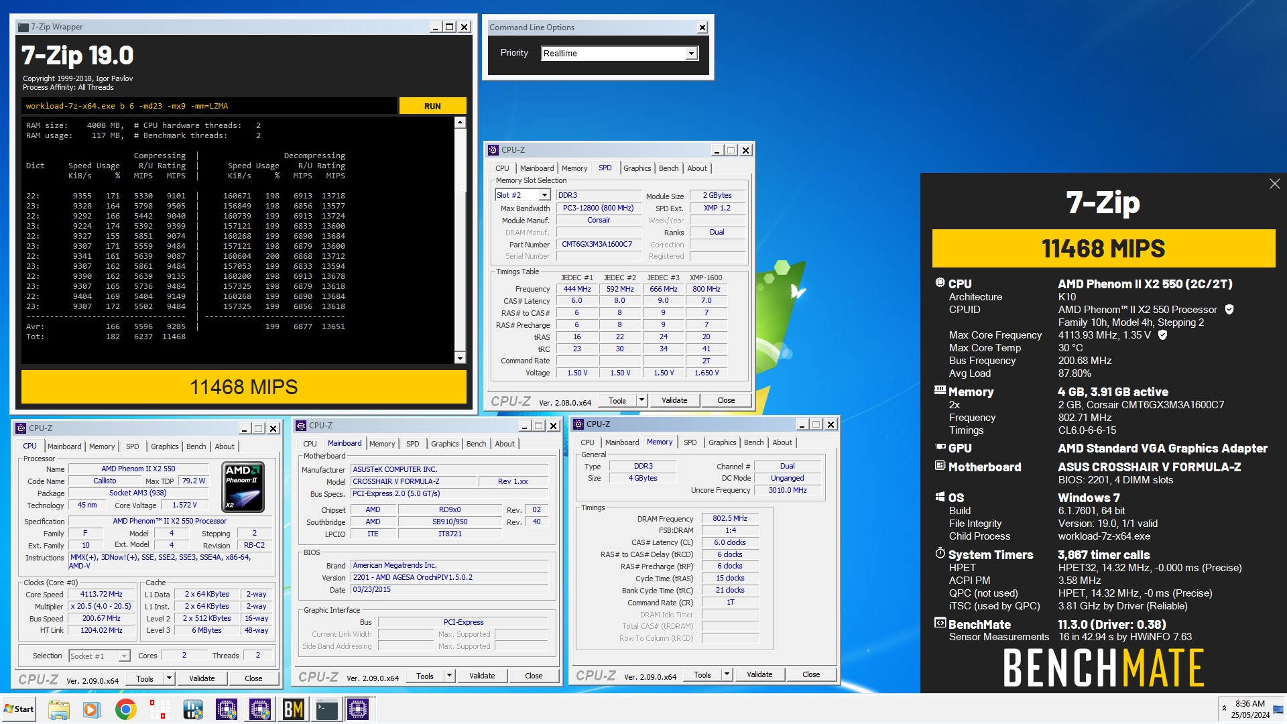Image resolution: width=1287 pixels, height=724 pixels.
Task: Switch to Graphics tab in CPU-Z SPD window
Action: pyautogui.click(x=637, y=168)
